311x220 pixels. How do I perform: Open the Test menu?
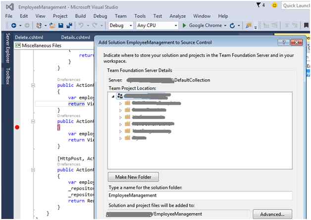click(157, 16)
